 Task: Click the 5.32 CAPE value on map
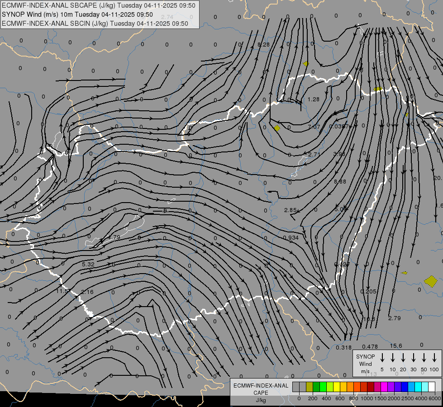pos(88,265)
